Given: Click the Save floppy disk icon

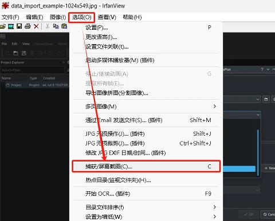Looking at the screenshot, I should click(x=19, y=26).
